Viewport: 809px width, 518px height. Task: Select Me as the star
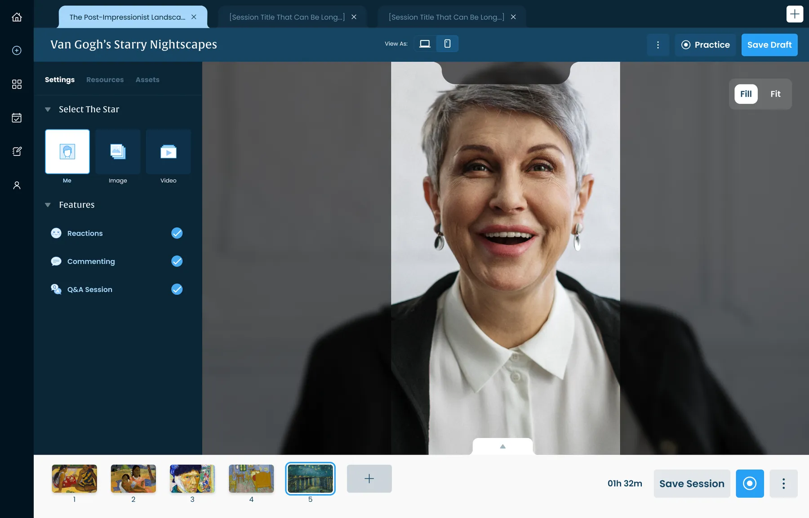click(x=67, y=151)
